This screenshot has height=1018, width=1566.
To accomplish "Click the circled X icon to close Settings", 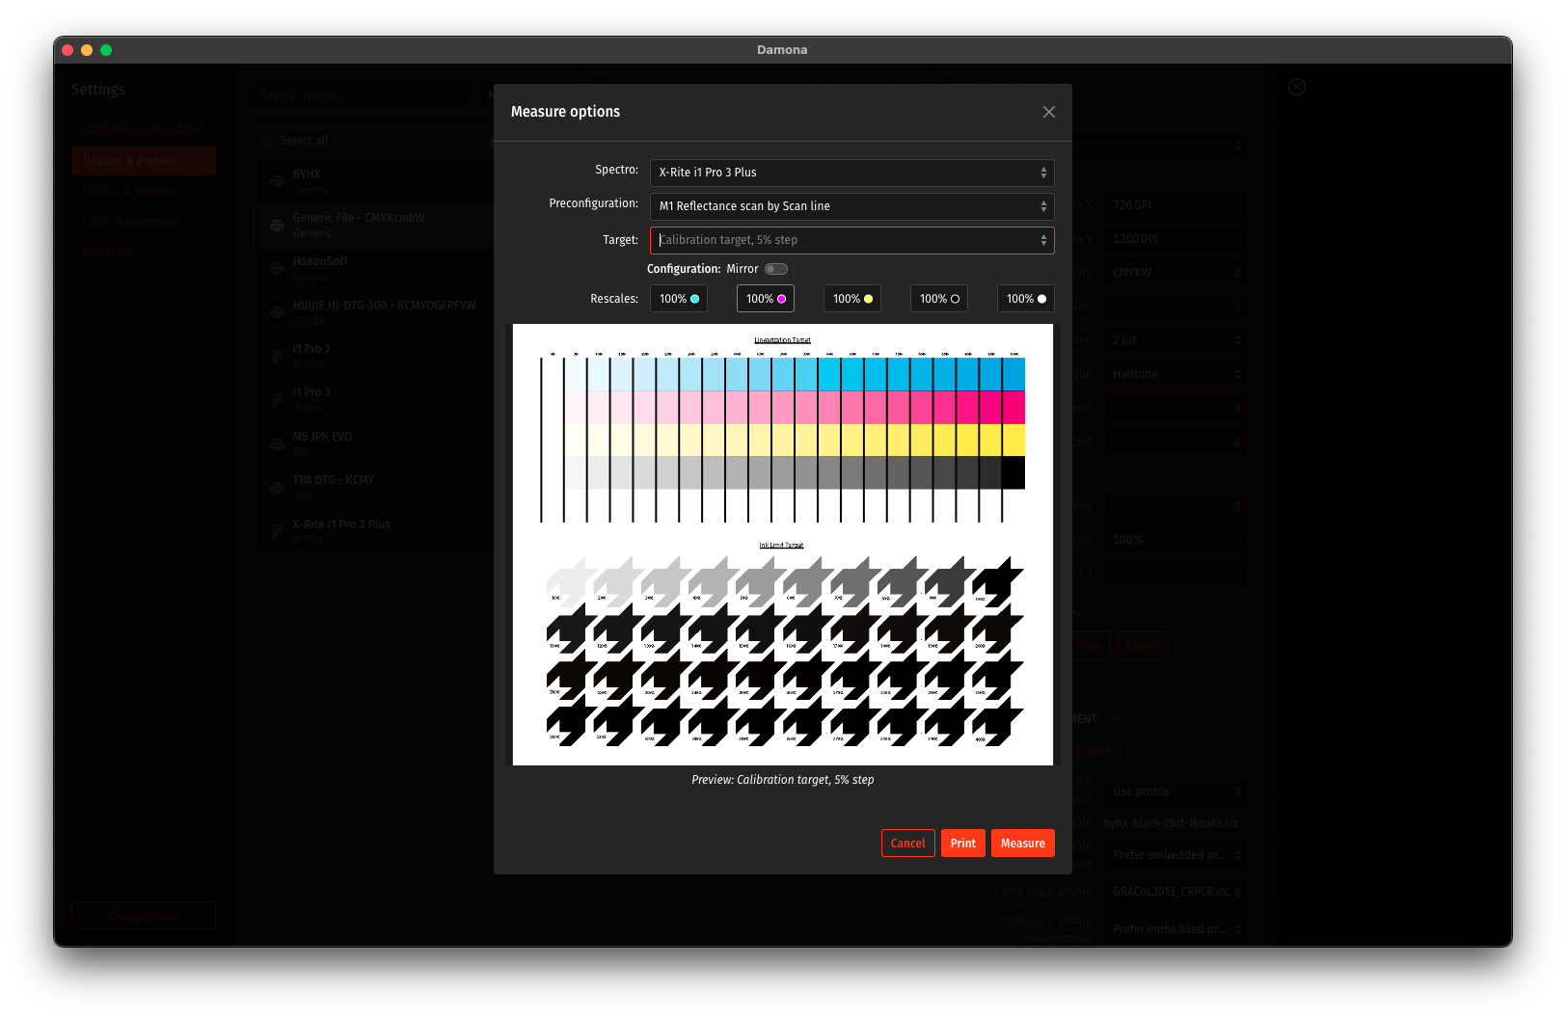I will 1297,87.
